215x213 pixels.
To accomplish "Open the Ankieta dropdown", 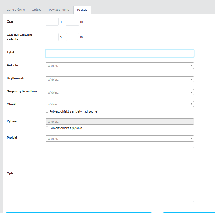I will pos(119,66).
